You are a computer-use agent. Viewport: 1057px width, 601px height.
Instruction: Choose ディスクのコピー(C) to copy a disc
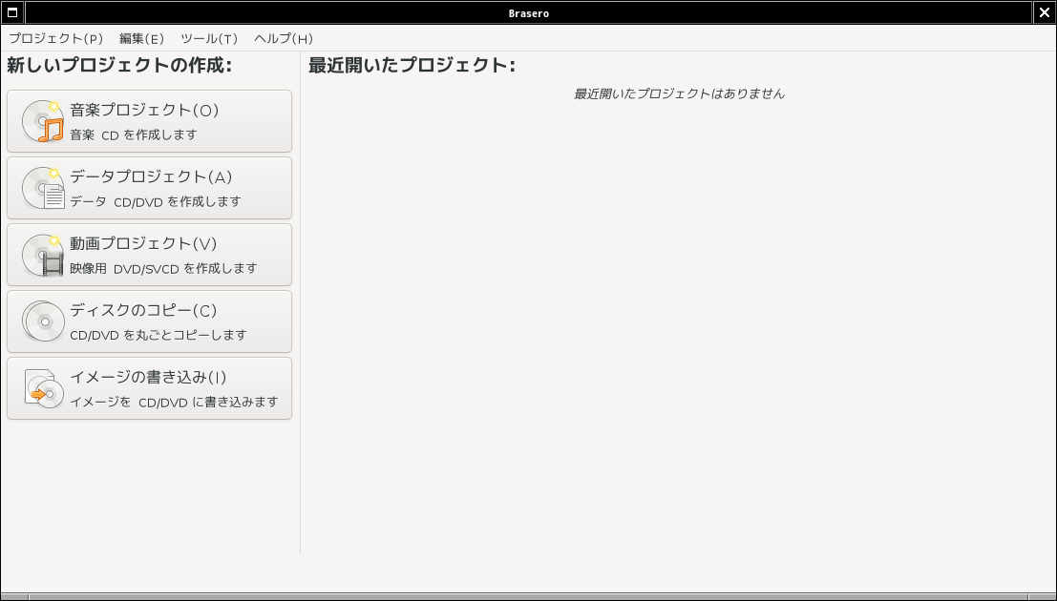click(150, 321)
